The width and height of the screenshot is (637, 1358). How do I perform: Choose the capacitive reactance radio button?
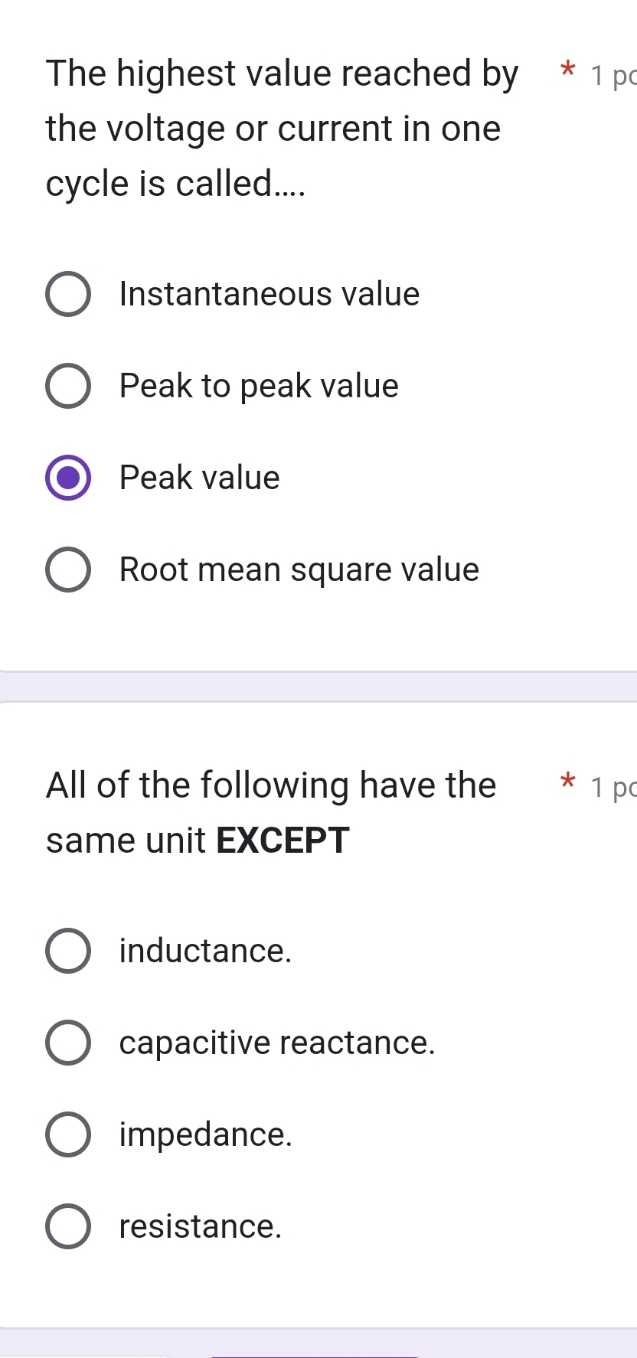(x=68, y=1043)
